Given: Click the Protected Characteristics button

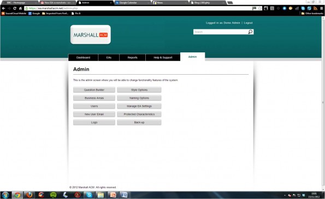Looking at the screenshot, I should [139, 114].
